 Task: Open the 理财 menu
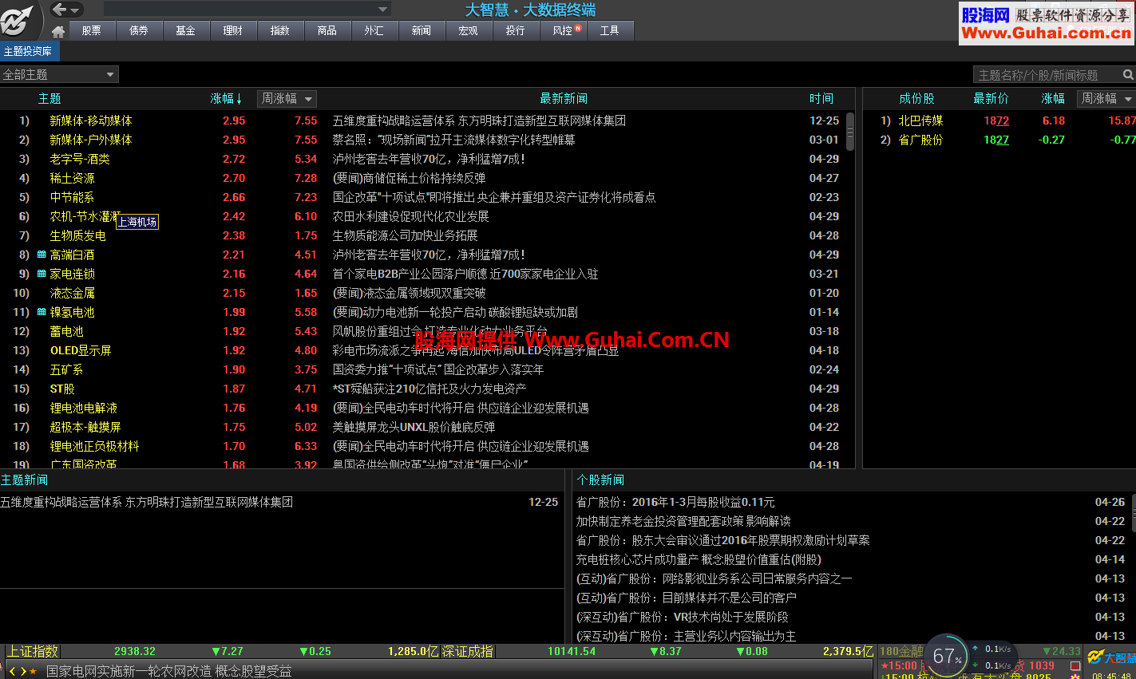pos(232,30)
